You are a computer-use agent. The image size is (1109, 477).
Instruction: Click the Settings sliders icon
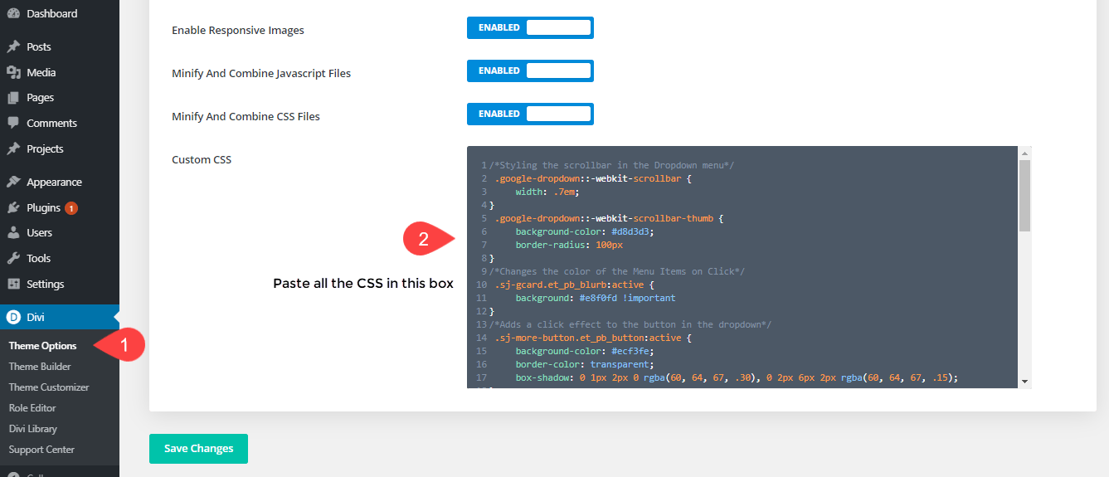[13, 284]
